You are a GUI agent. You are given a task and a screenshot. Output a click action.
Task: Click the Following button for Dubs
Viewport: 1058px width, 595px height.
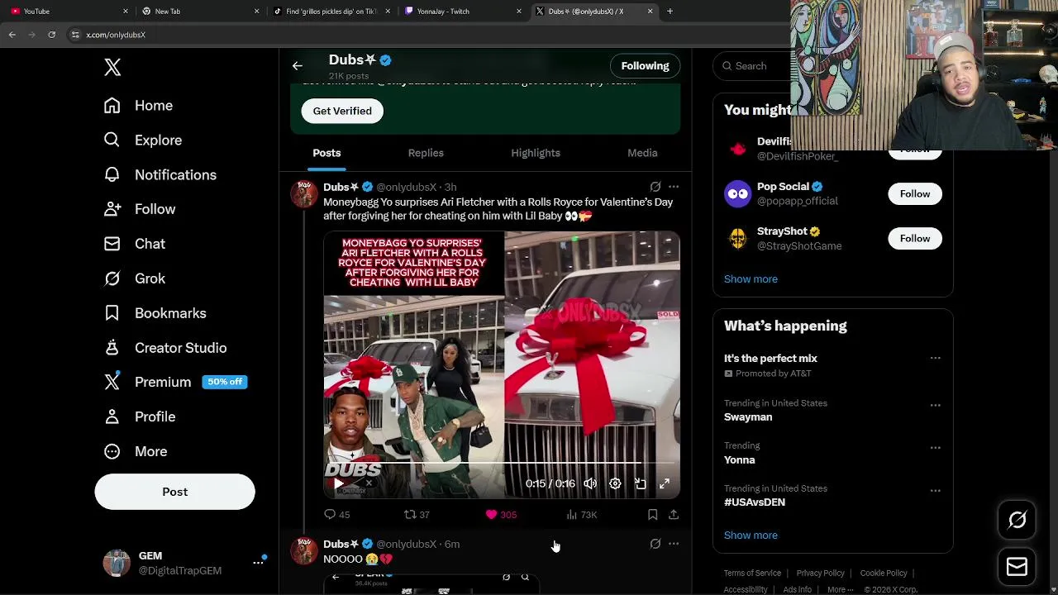point(645,66)
